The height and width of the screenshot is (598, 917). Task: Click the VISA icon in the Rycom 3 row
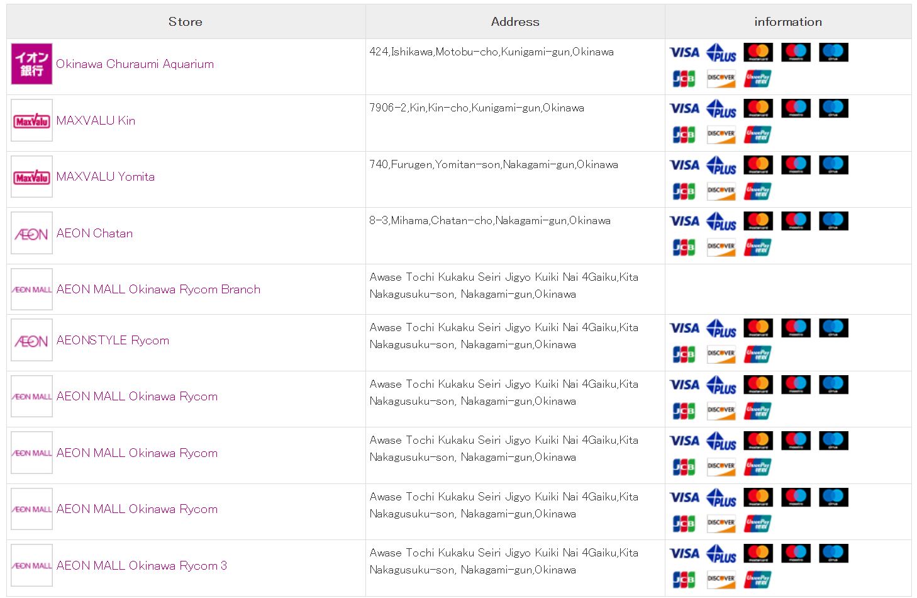[x=684, y=553]
